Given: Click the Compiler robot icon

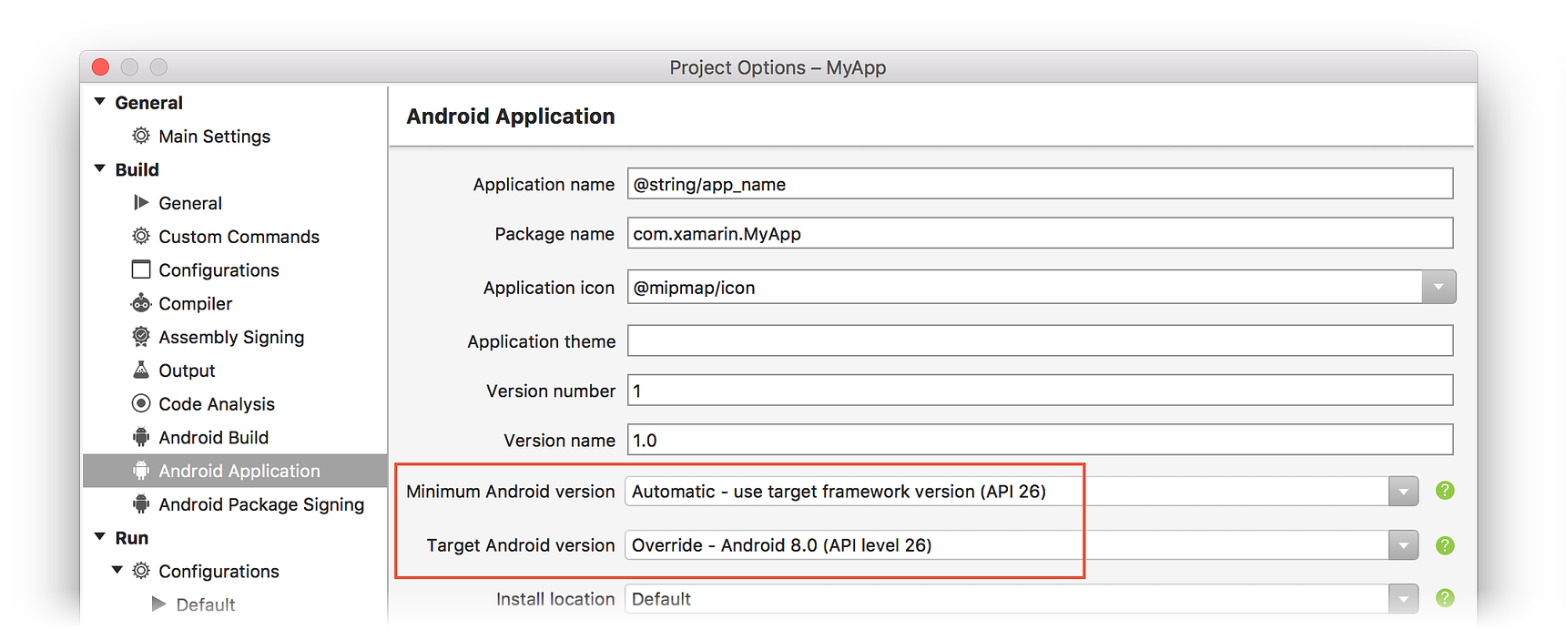Looking at the screenshot, I should pos(141,303).
